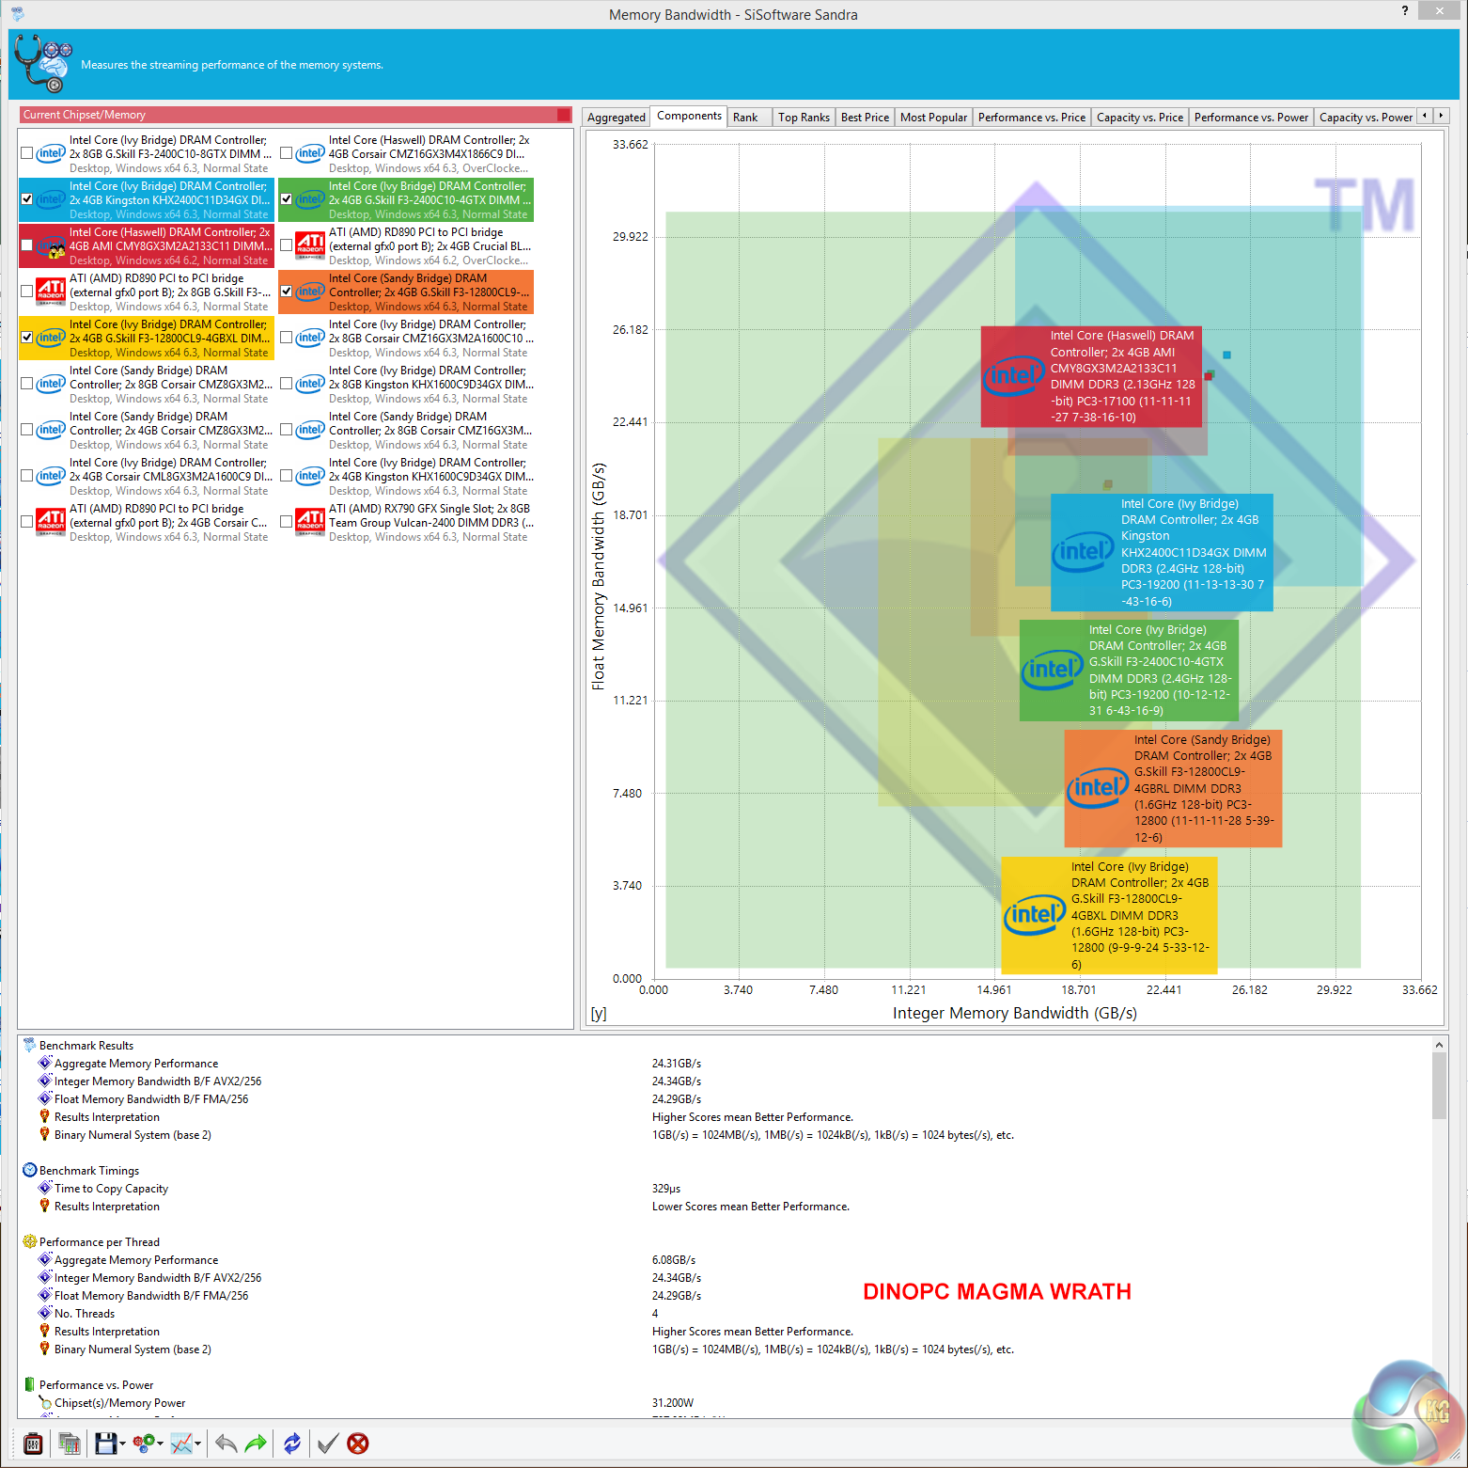Uncheck the green G.Skill F3-2400C10-4GTX entry
The width and height of the screenshot is (1468, 1468).
point(287,199)
